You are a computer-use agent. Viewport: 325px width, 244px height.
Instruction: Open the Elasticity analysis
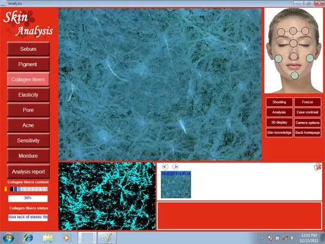[x=28, y=95]
